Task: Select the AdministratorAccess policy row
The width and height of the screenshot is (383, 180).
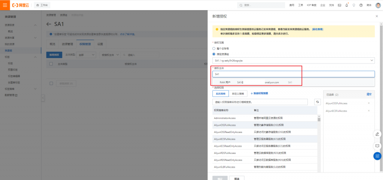Action: (x=265, y=118)
